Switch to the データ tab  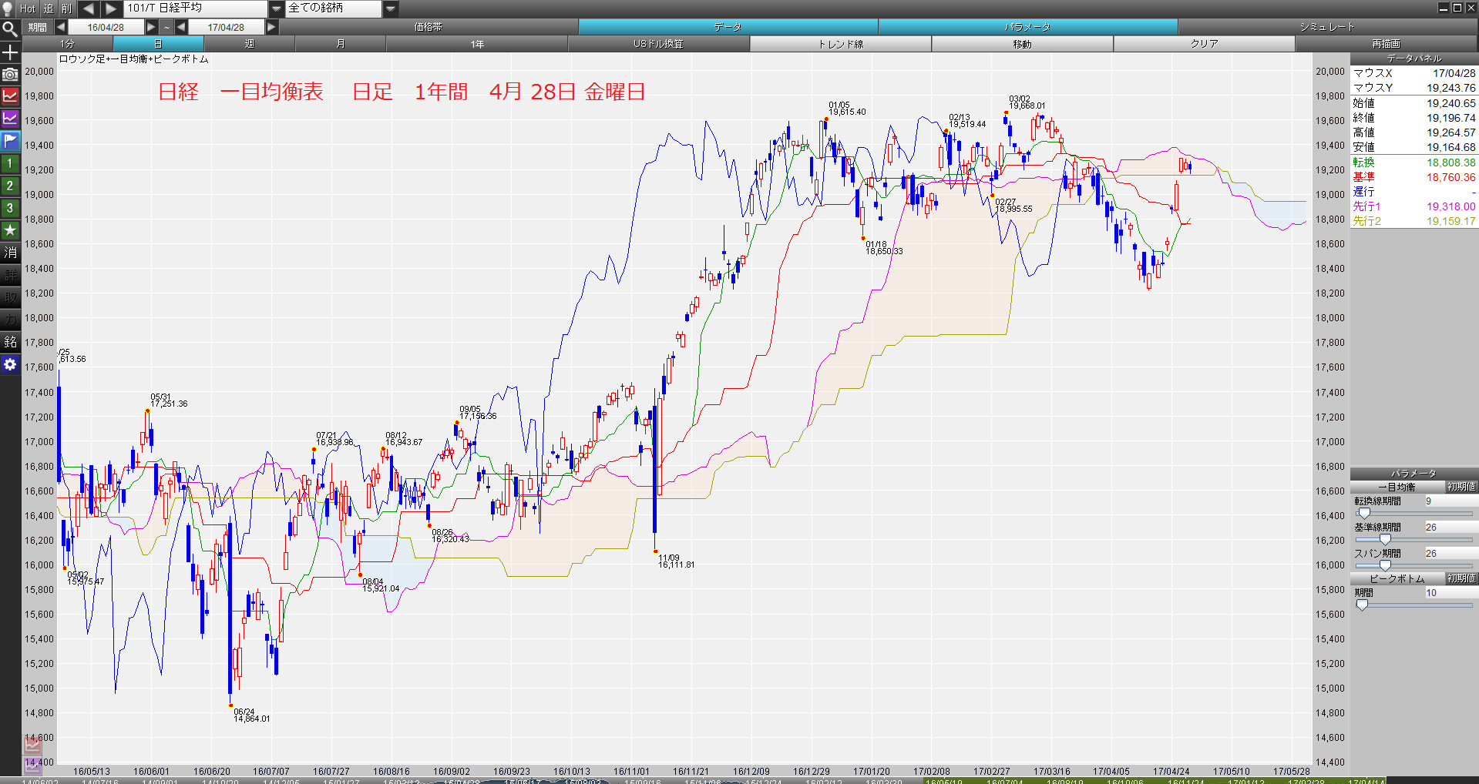(728, 27)
